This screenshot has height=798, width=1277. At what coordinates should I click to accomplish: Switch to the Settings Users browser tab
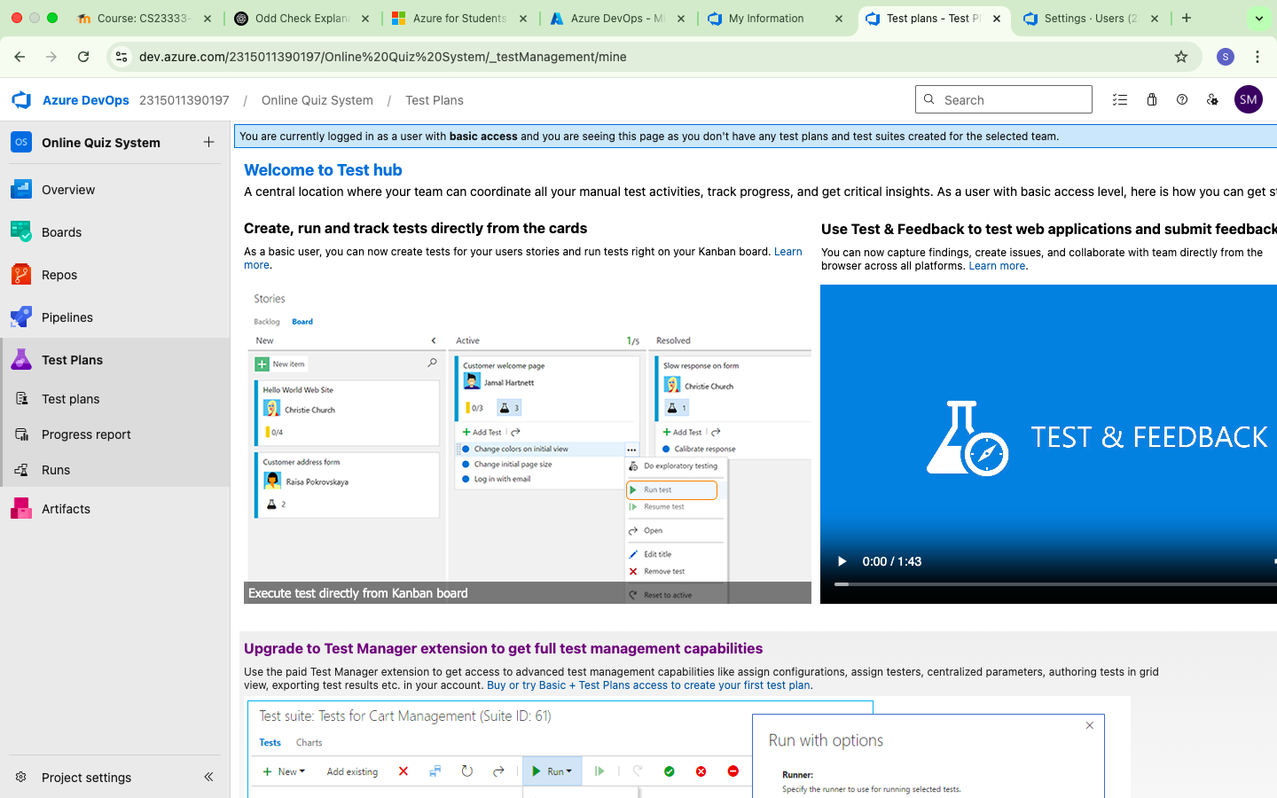tap(1091, 18)
